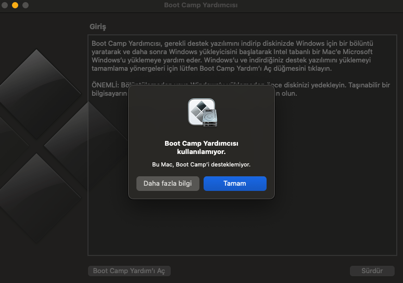This screenshot has width=403, height=283.
Task: Click the Giriş heading
Action: coord(98,27)
